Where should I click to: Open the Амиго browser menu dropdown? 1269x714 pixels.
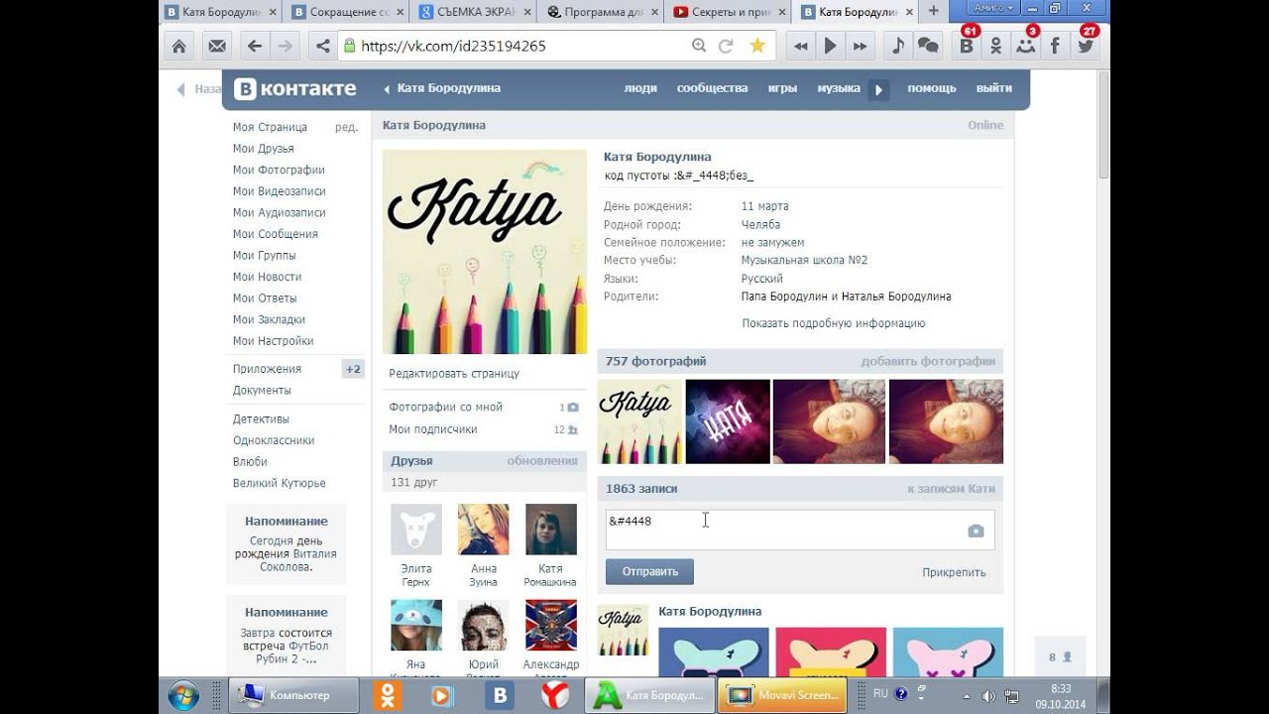995,8
